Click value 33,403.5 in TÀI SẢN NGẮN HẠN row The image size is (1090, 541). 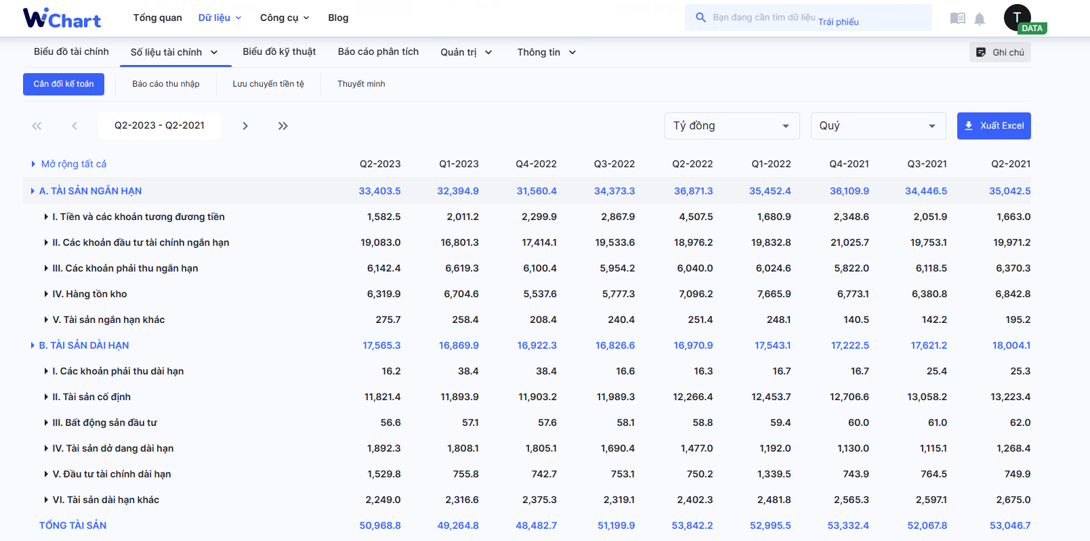point(380,191)
